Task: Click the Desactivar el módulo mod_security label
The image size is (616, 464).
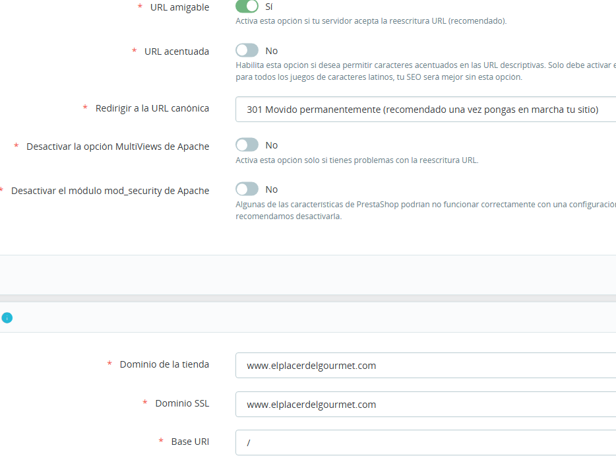Action: point(110,191)
